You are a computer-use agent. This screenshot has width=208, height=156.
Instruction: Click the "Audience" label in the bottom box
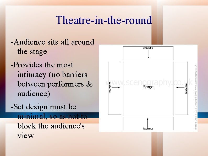[x=148, y=128]
